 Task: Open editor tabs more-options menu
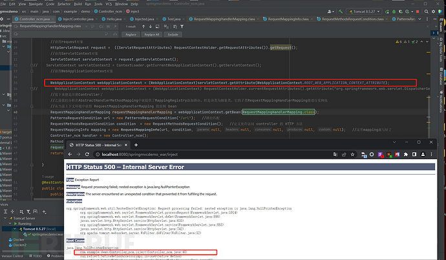(427, 19)
